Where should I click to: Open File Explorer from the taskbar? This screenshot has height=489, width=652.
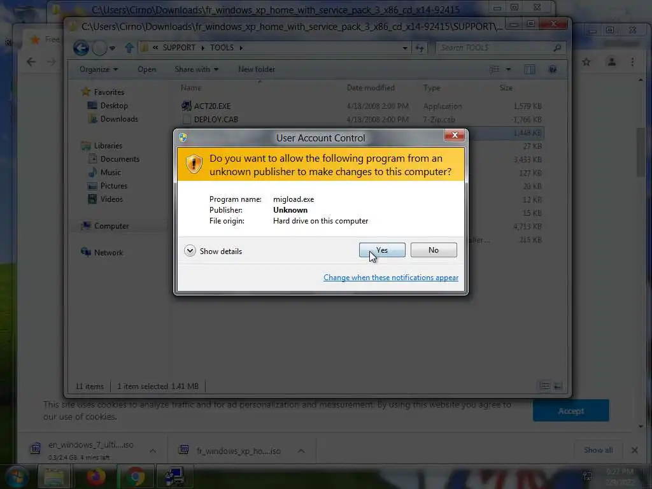tap(55, 477)
